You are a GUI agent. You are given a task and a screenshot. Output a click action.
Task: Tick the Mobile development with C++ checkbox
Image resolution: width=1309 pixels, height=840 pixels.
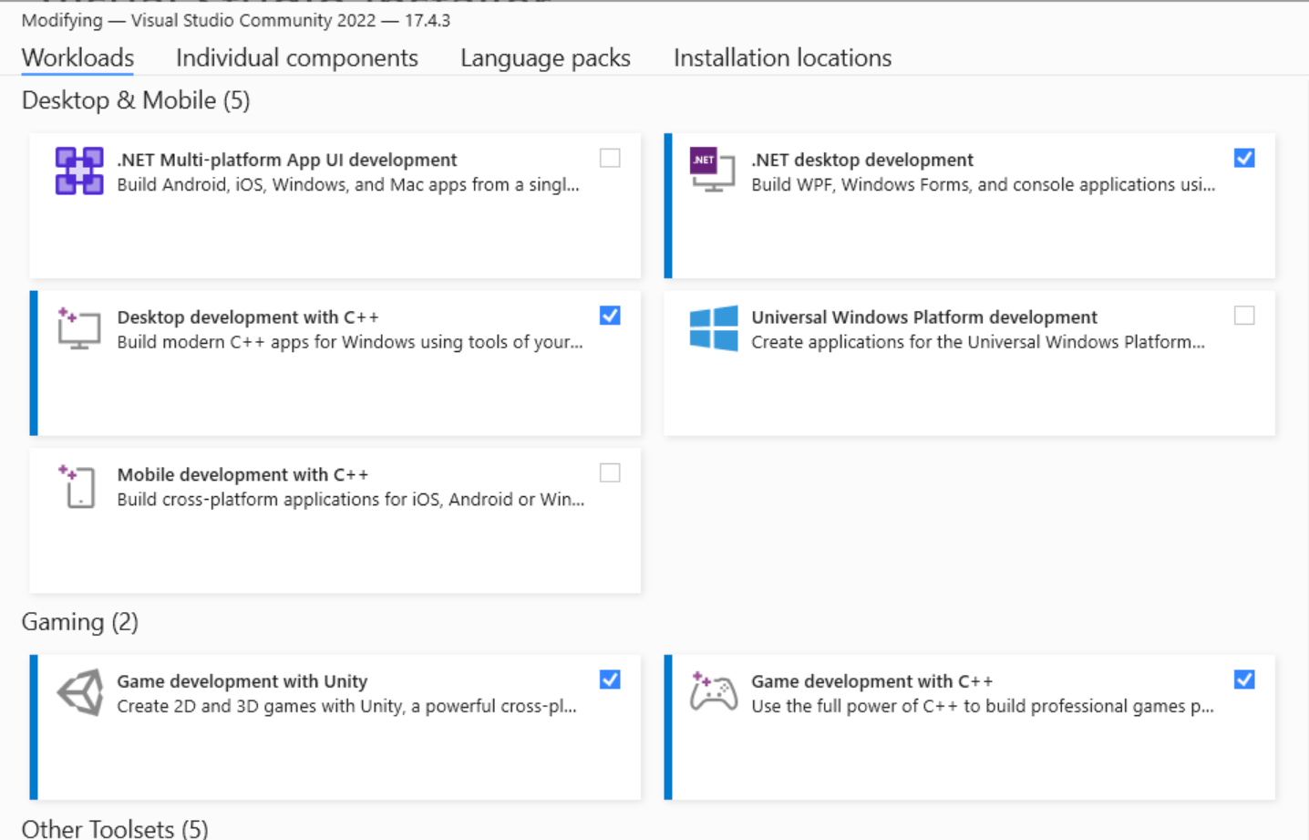point(610,472)
